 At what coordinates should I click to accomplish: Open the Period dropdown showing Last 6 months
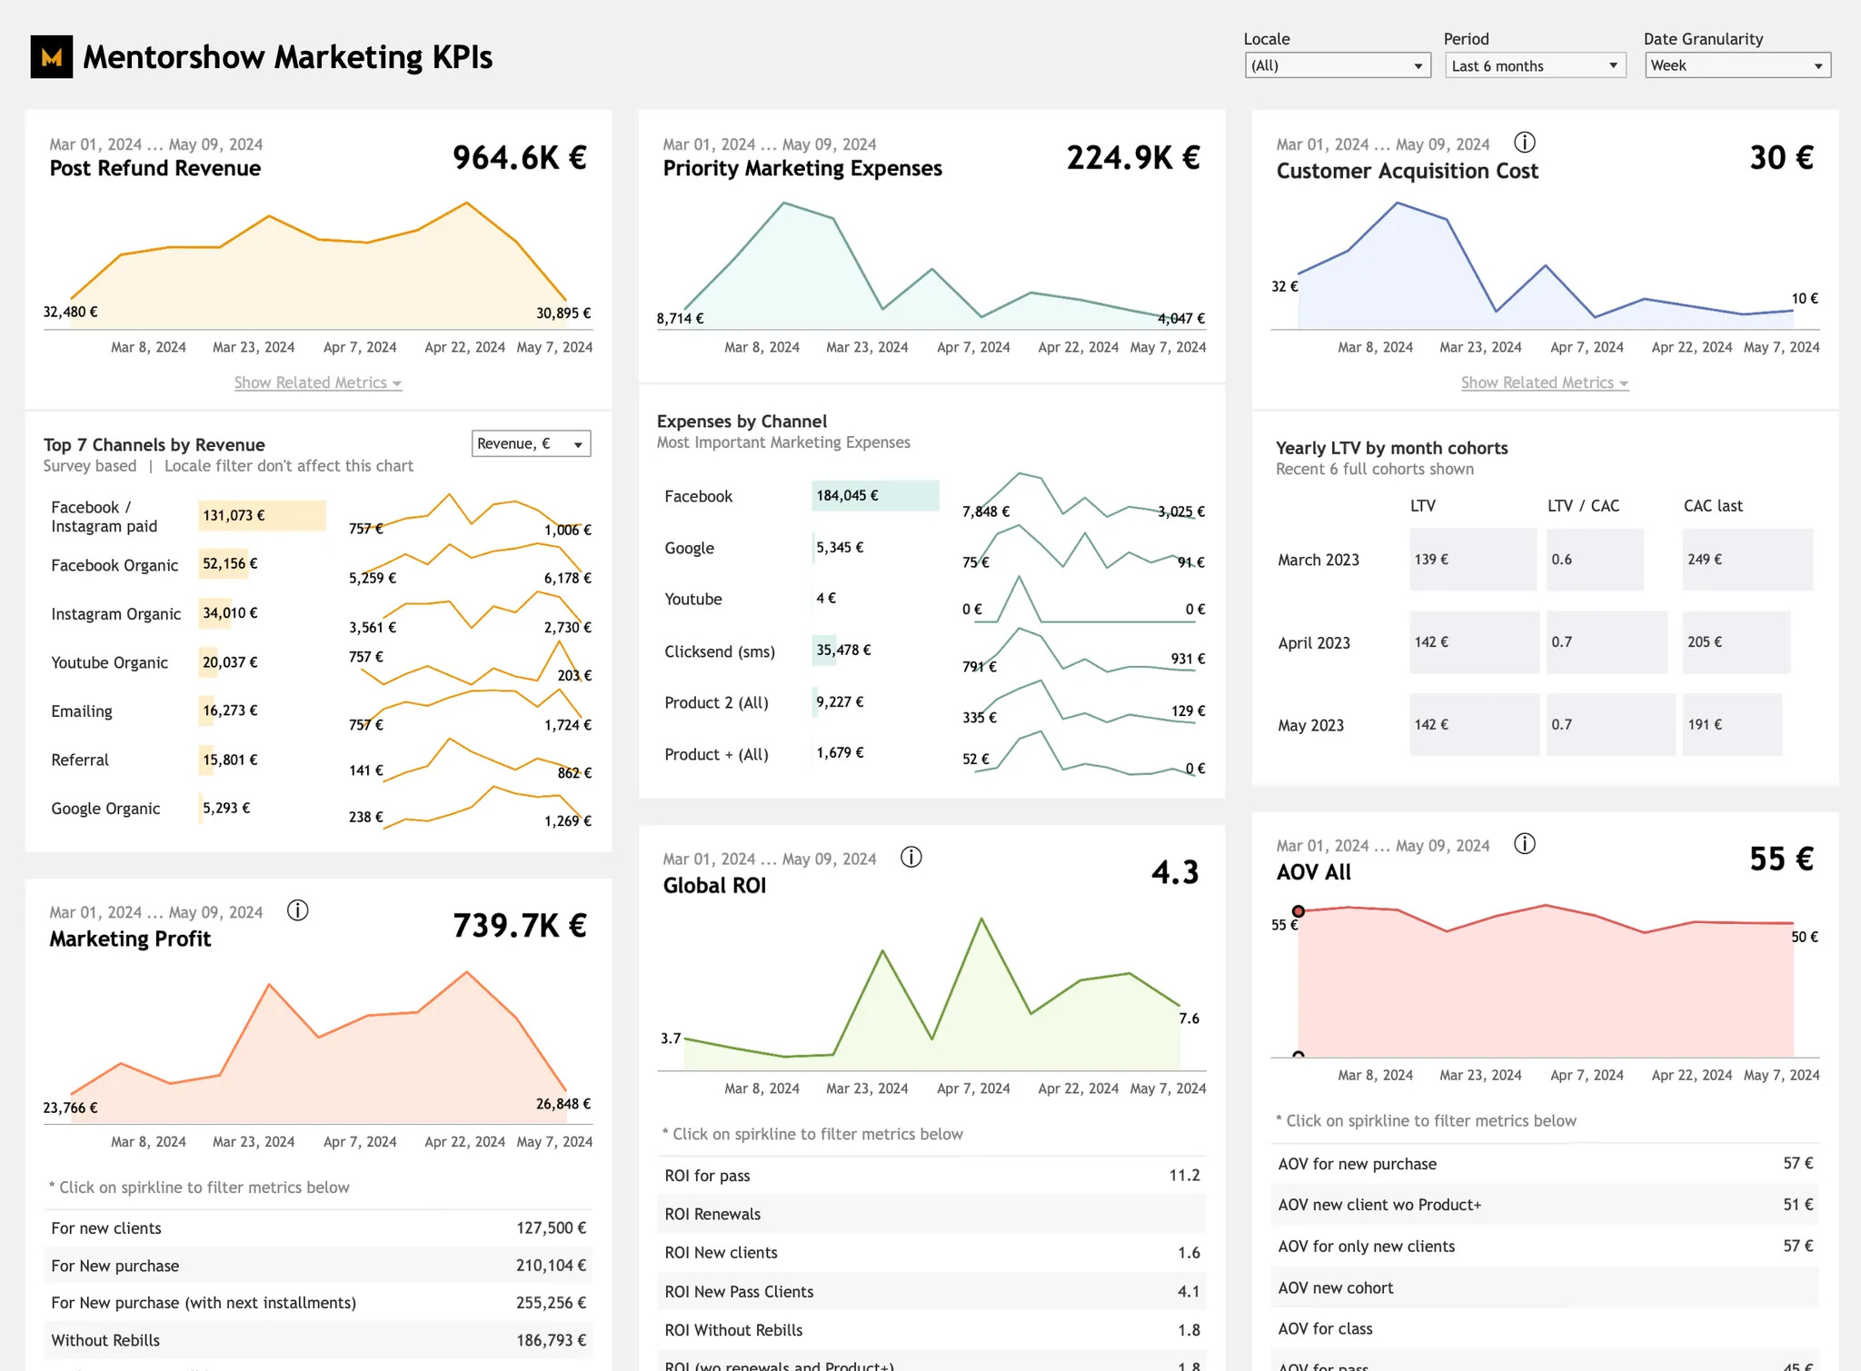tap(1535, 65)
